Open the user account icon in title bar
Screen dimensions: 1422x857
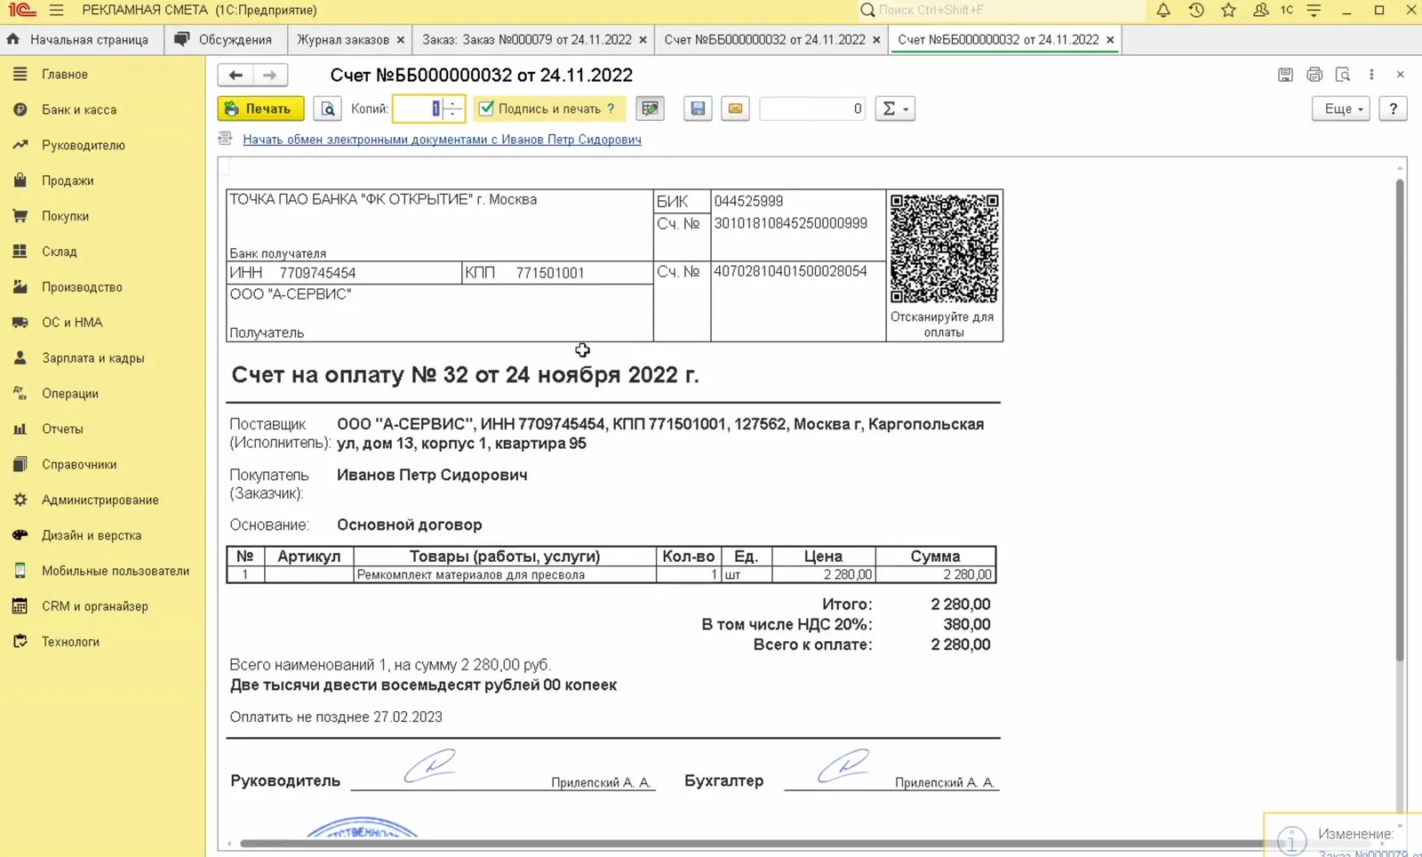(1260, 11)
